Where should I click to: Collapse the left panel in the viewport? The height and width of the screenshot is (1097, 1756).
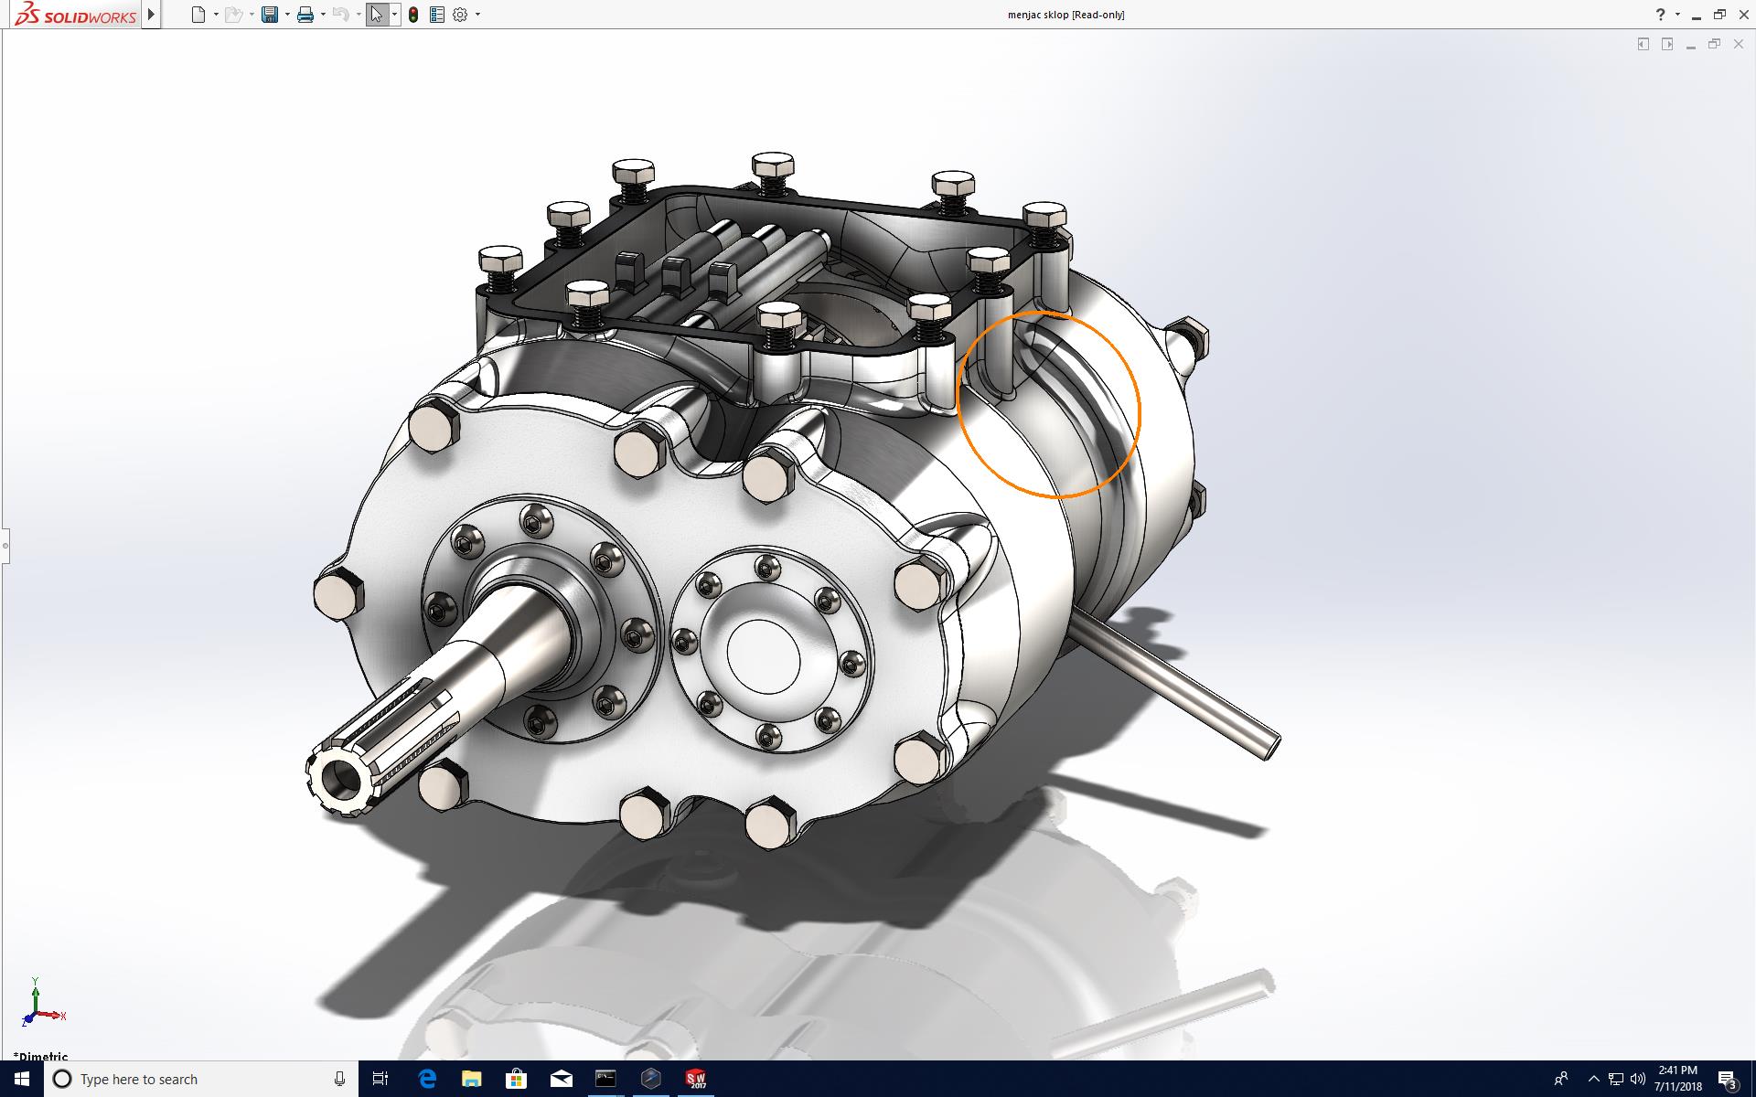coord(1643,44)
